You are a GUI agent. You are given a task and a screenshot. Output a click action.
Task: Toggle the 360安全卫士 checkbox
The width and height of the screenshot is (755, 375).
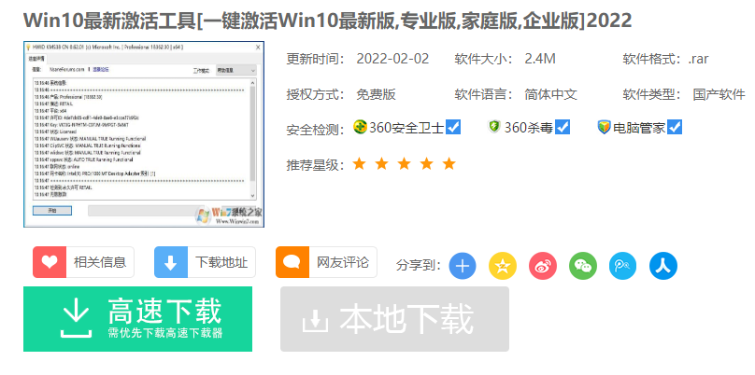click(x=453, y=127)
